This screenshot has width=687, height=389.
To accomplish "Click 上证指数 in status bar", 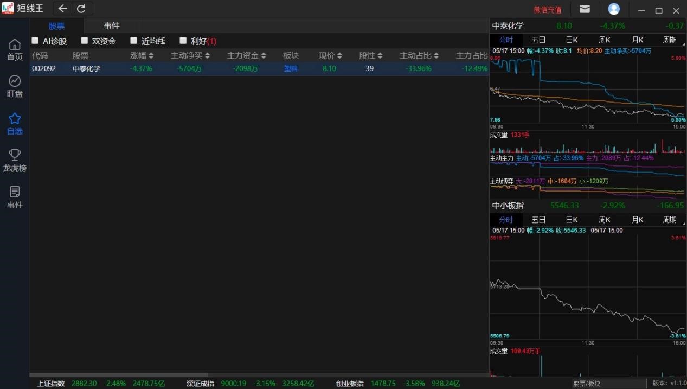I will click(51, 384).
